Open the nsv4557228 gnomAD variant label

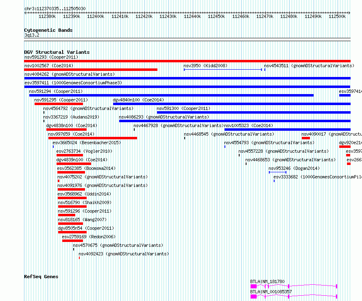click(283, 151)
